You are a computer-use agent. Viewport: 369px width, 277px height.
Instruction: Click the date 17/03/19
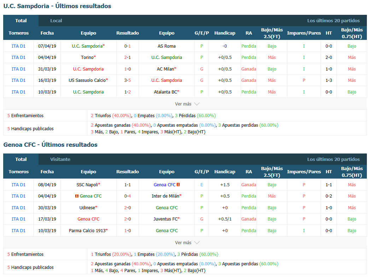(47, 219)
